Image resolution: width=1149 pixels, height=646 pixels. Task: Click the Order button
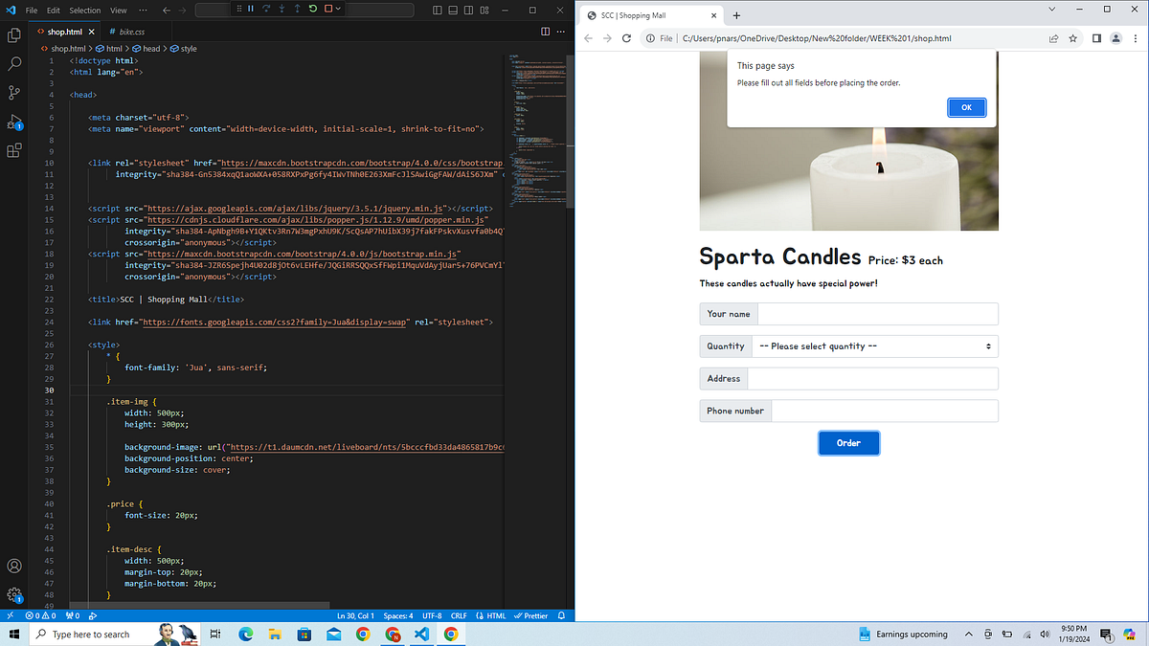(848, 442)
